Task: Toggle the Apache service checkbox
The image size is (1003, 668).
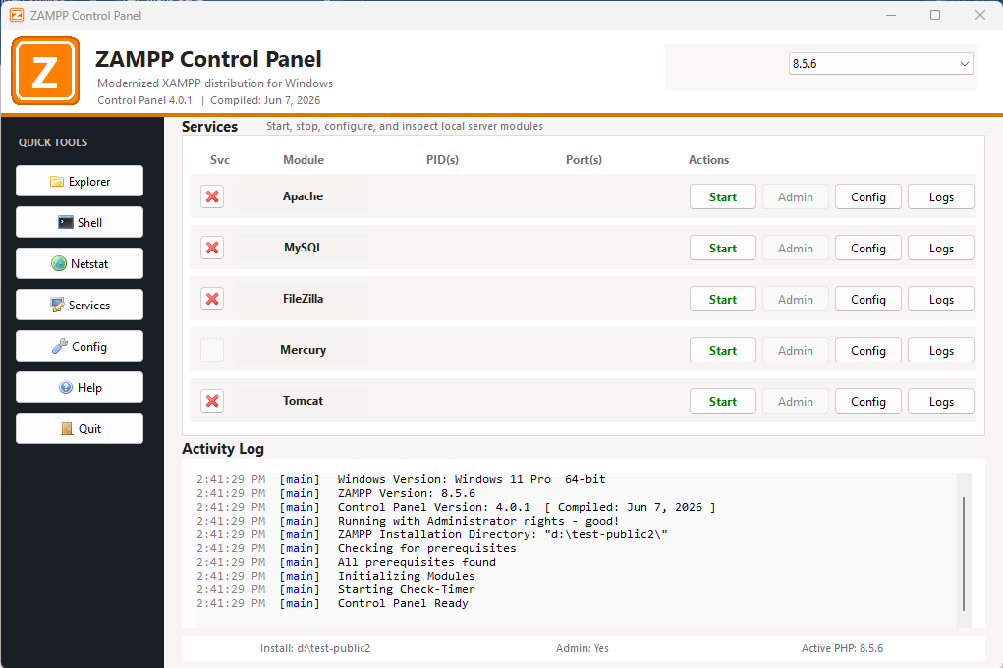Action: [212, 196]
